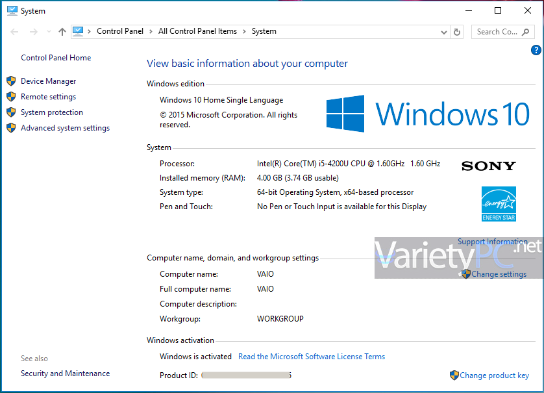This screenshot has width=544, height=393.
Task: Click the Forward navigation arrow
Action: pyautogui.click(x=34, y=32)
